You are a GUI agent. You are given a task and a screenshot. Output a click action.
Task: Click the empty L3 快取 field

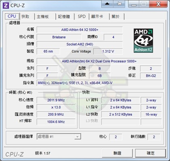(121, 122)
